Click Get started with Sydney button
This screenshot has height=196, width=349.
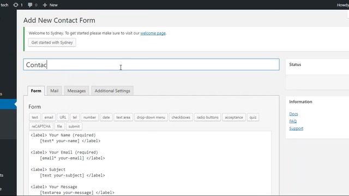click(x=52, y=42)
